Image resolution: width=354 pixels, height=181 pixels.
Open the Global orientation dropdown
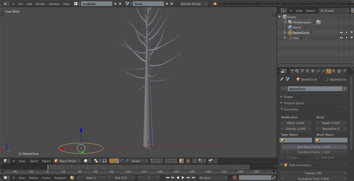(140, 161)
